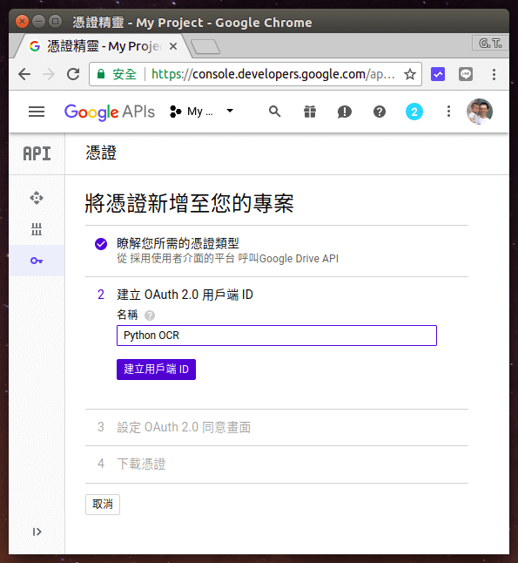Click the 建立用戶端 ID button

click(x=156, y=370)
